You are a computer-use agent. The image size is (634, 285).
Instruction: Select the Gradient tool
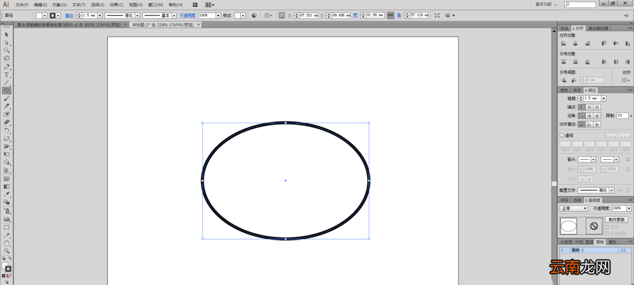point(6,186)
